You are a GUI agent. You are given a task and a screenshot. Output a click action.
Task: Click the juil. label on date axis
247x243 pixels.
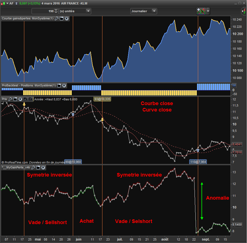click(120, 239)
